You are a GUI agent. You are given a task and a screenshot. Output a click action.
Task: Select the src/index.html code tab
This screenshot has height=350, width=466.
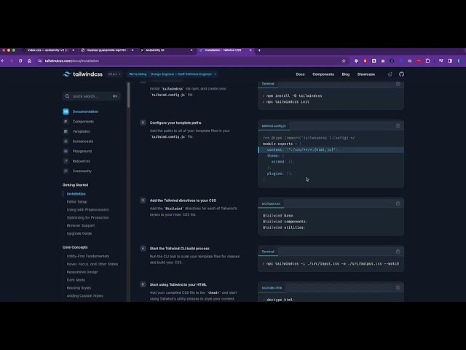tap(272, 288)
